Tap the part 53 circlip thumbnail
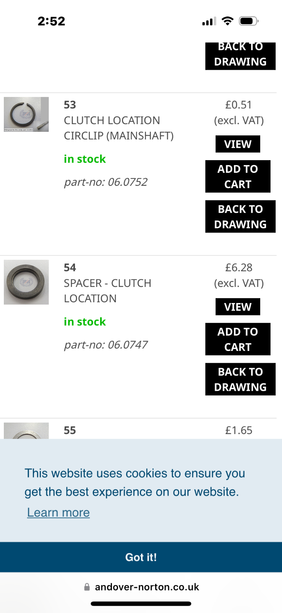282x613 pixels. pos(26,114)
